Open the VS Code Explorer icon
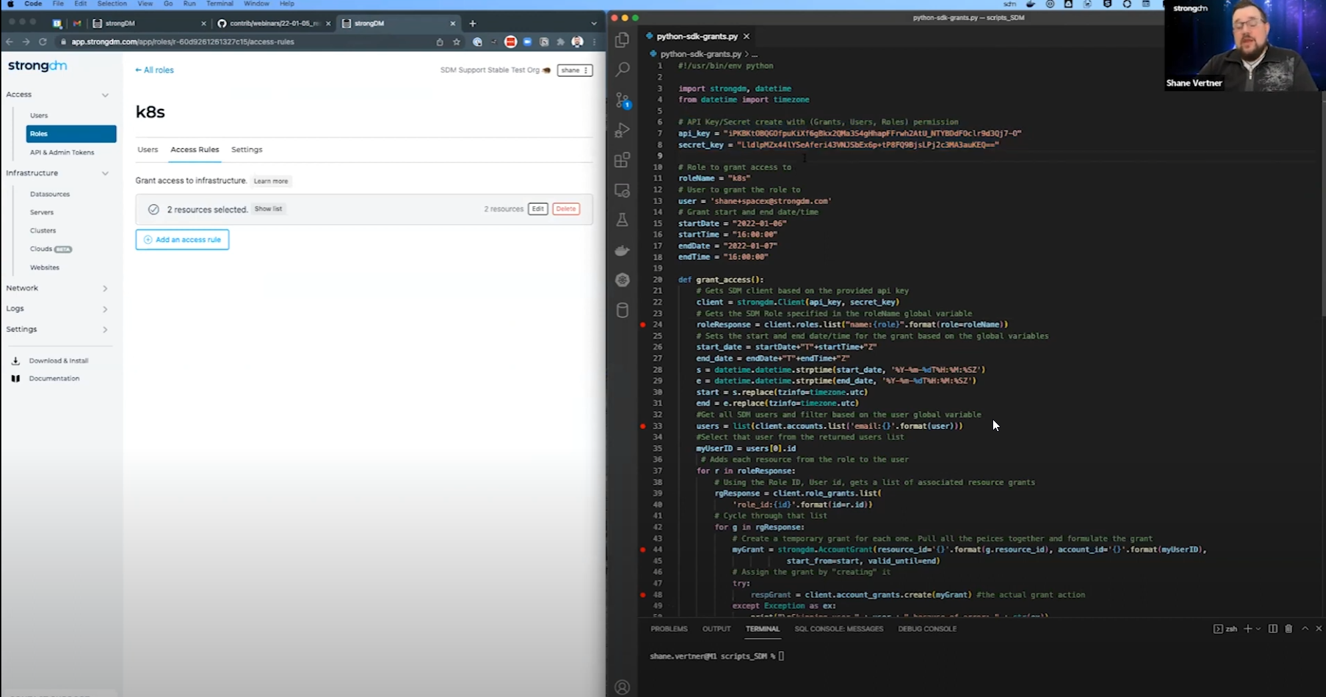The image size is (1326, 697). 622,40
